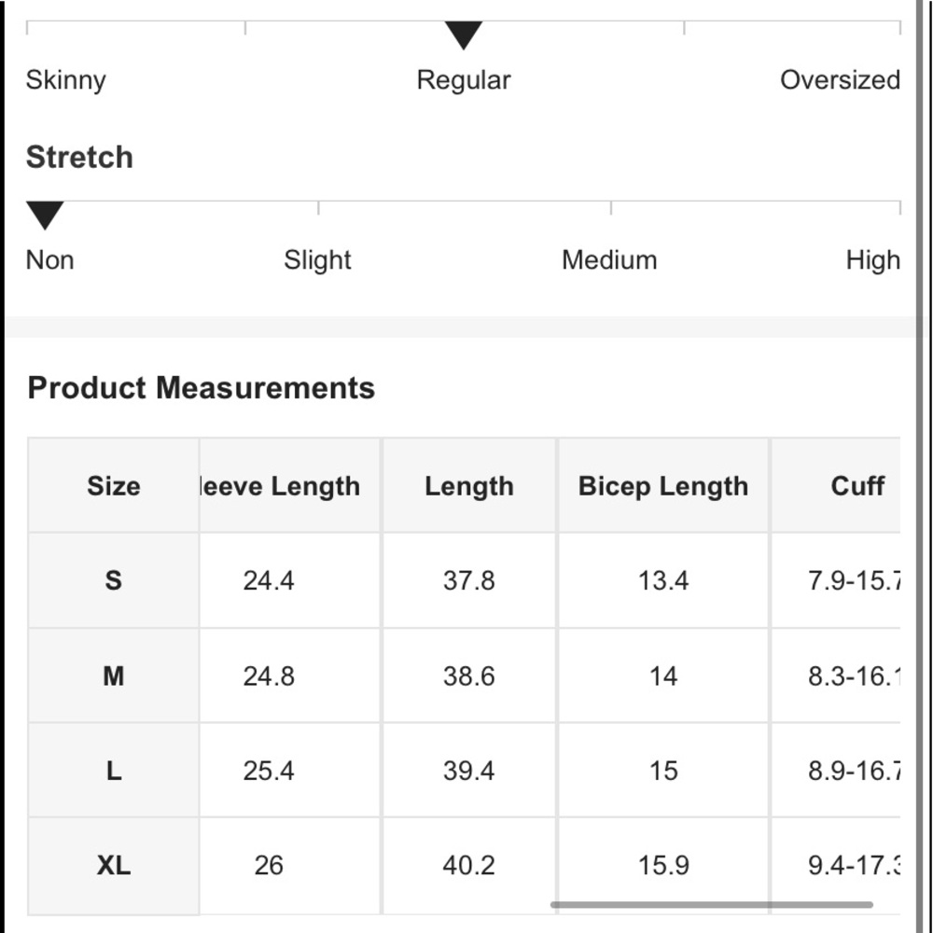Screen dimensions: 933x933
Task: Click the Size column header
Action: tap(114, 485)
